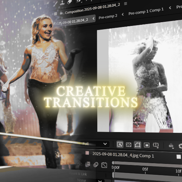Open grid and guide options icon
Image resolution: width=182 pixels, height=182 pixels.
click(x=156, y=145)
